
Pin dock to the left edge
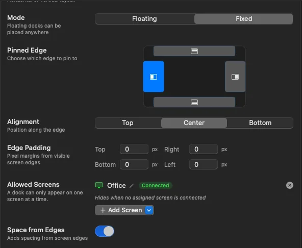pyautogui.click(x=154, y=77)
